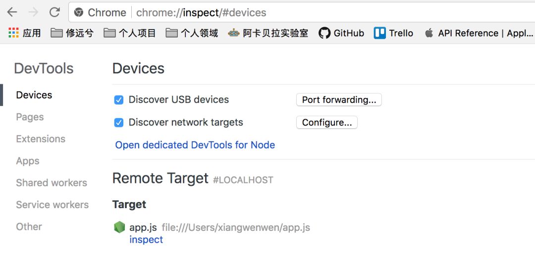Click the Configure button
The height and width of the screenshot is (274, 535).
coord(326,123)
